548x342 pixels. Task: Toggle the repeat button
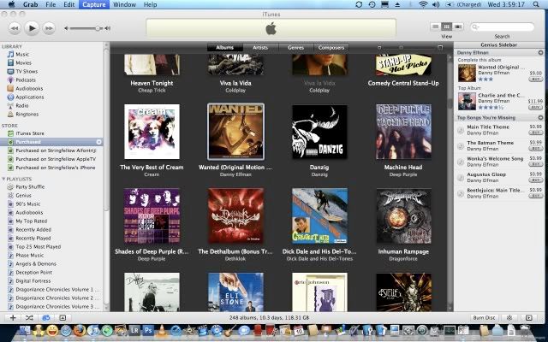coord(45,317)
